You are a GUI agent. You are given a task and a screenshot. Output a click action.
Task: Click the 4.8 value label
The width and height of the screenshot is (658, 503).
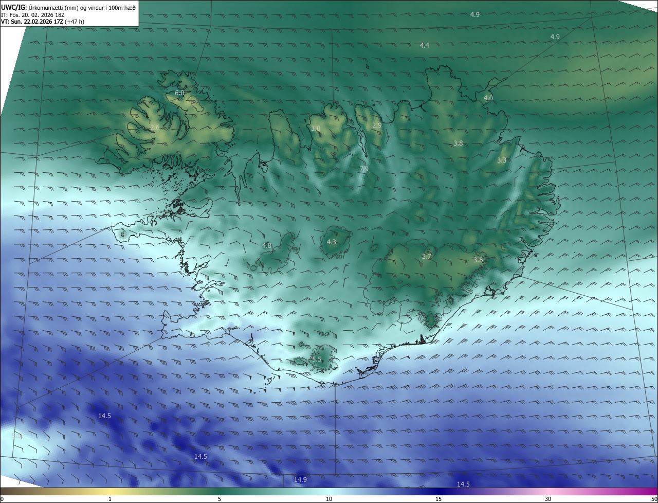(266, 246)
